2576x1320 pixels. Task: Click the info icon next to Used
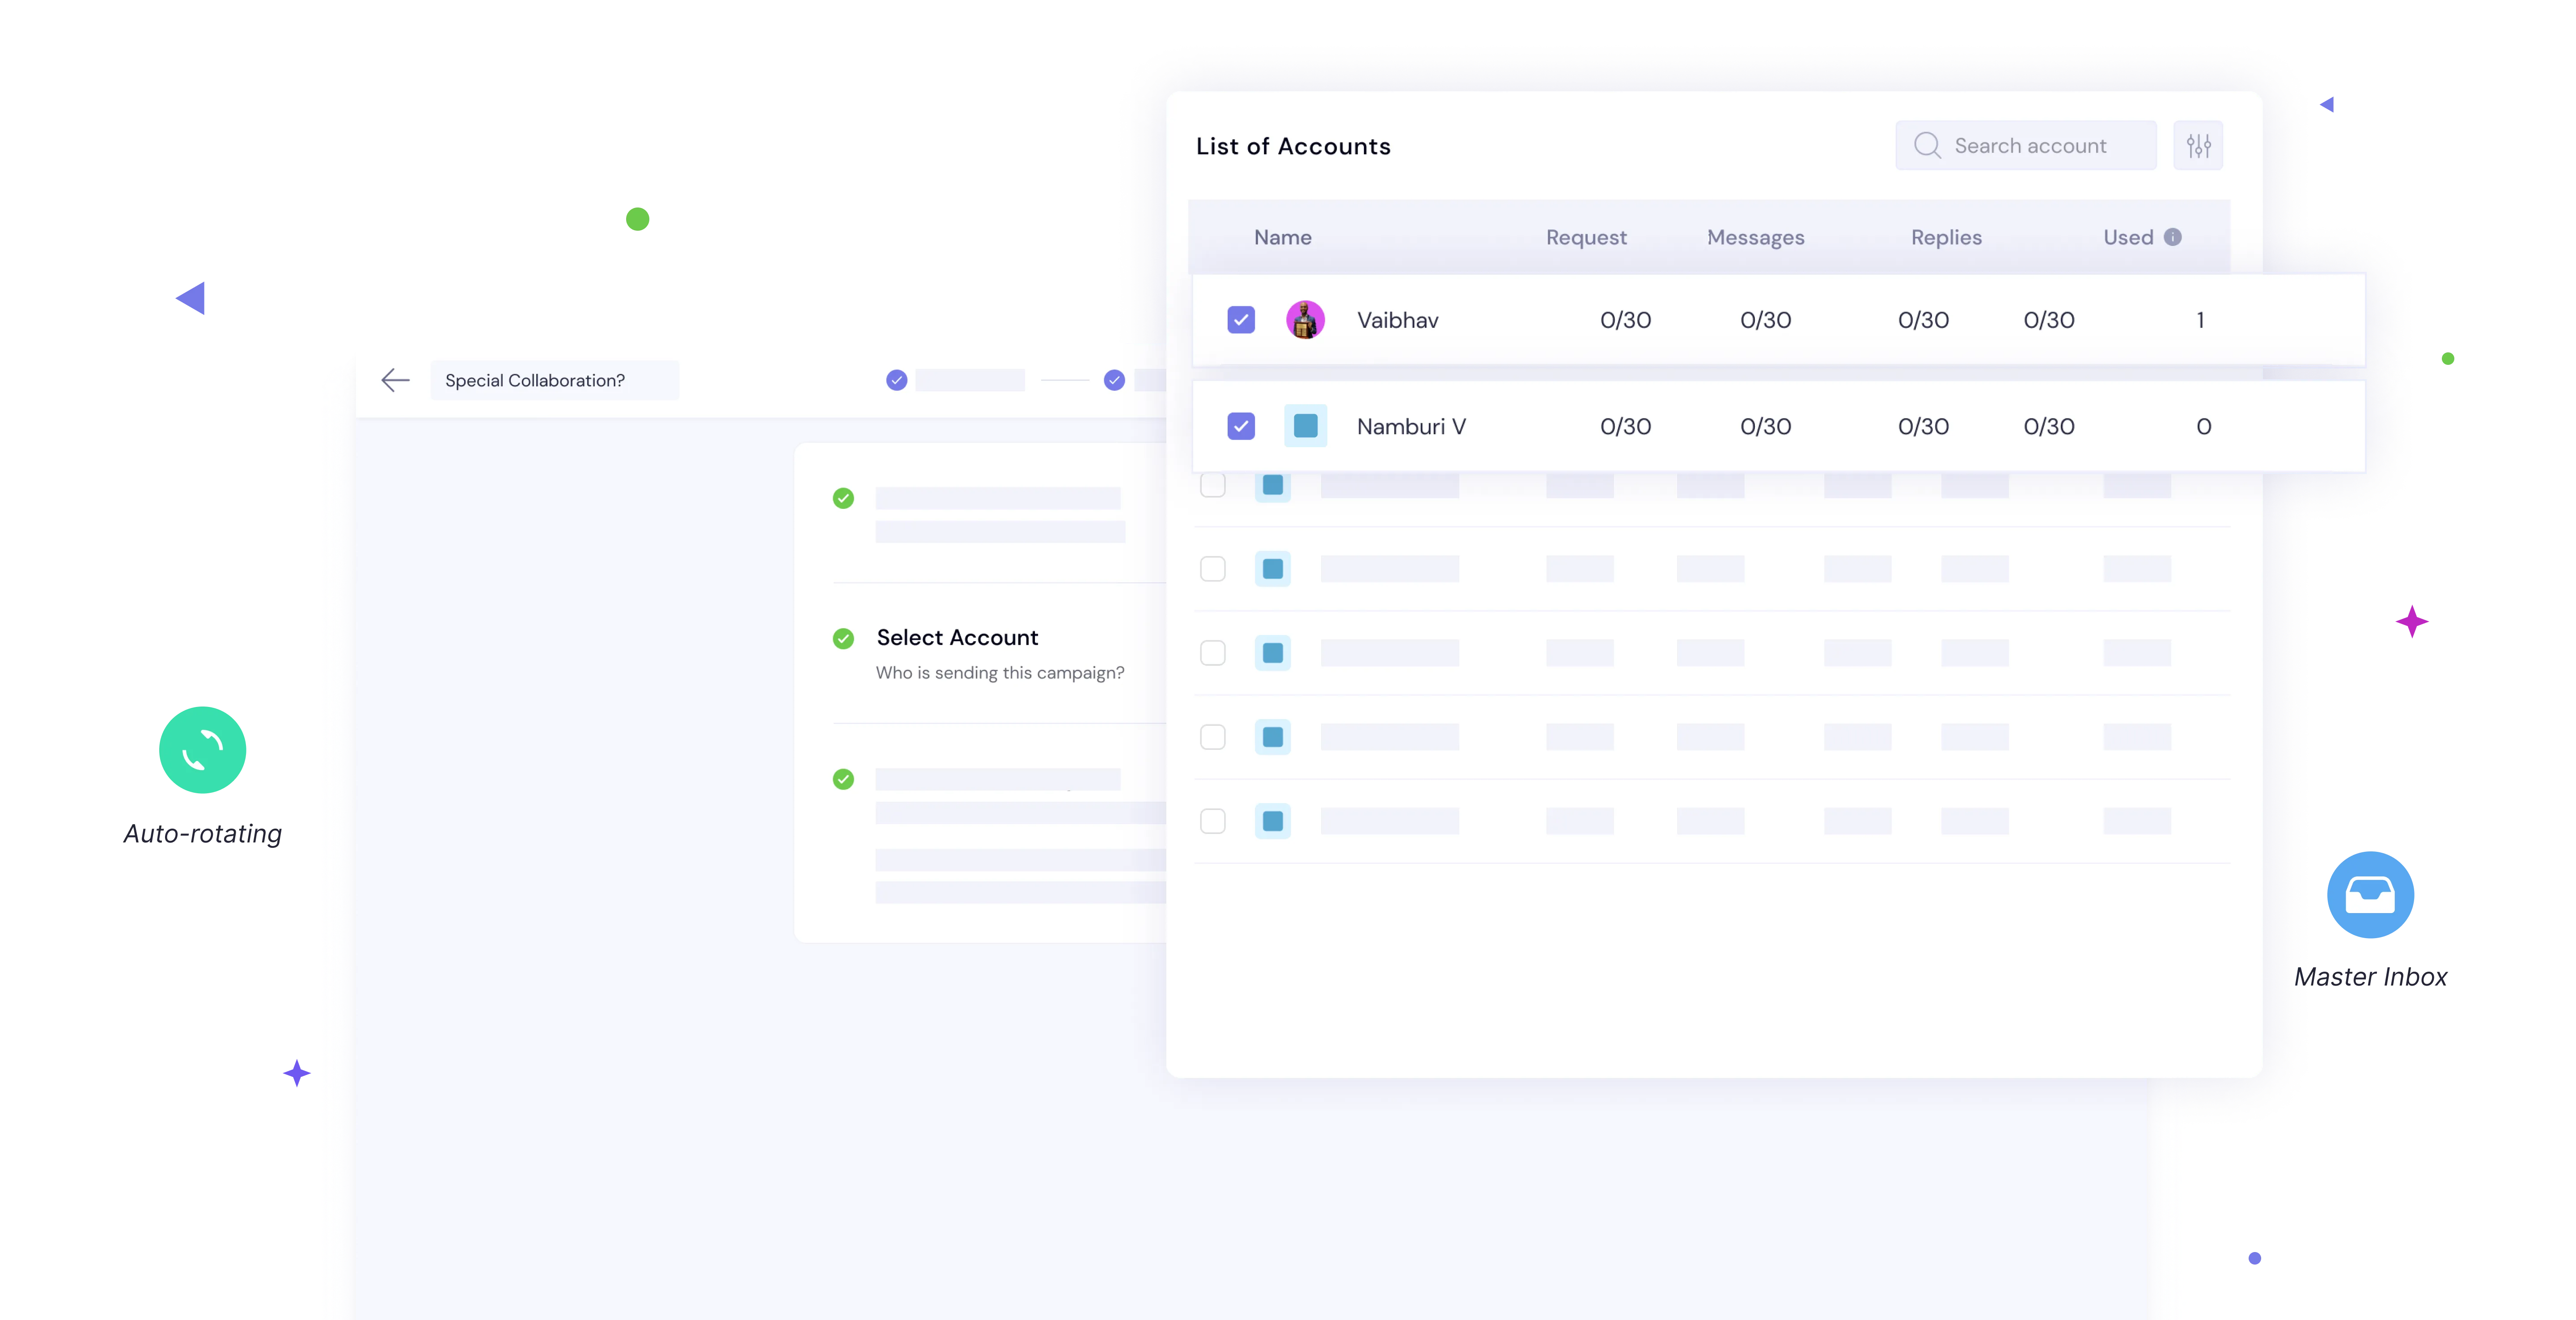(2173, 237)
